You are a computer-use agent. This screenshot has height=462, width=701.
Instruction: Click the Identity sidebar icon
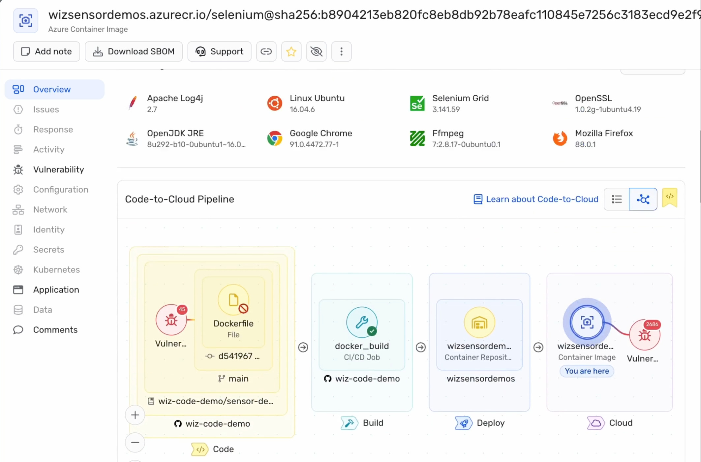coord(18,230)
